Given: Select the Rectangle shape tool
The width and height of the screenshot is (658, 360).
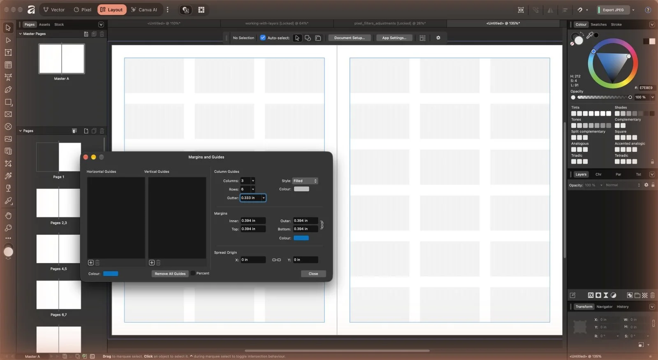Looking at the screenshot, I should [8, 102].
